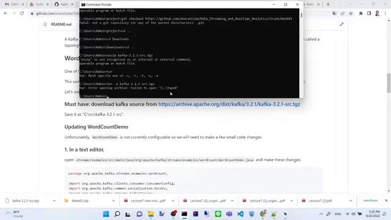The width and height of the screenshot is (391, 220).
Task: Open Windows taskbar search
Action: [x=117, y=214]
